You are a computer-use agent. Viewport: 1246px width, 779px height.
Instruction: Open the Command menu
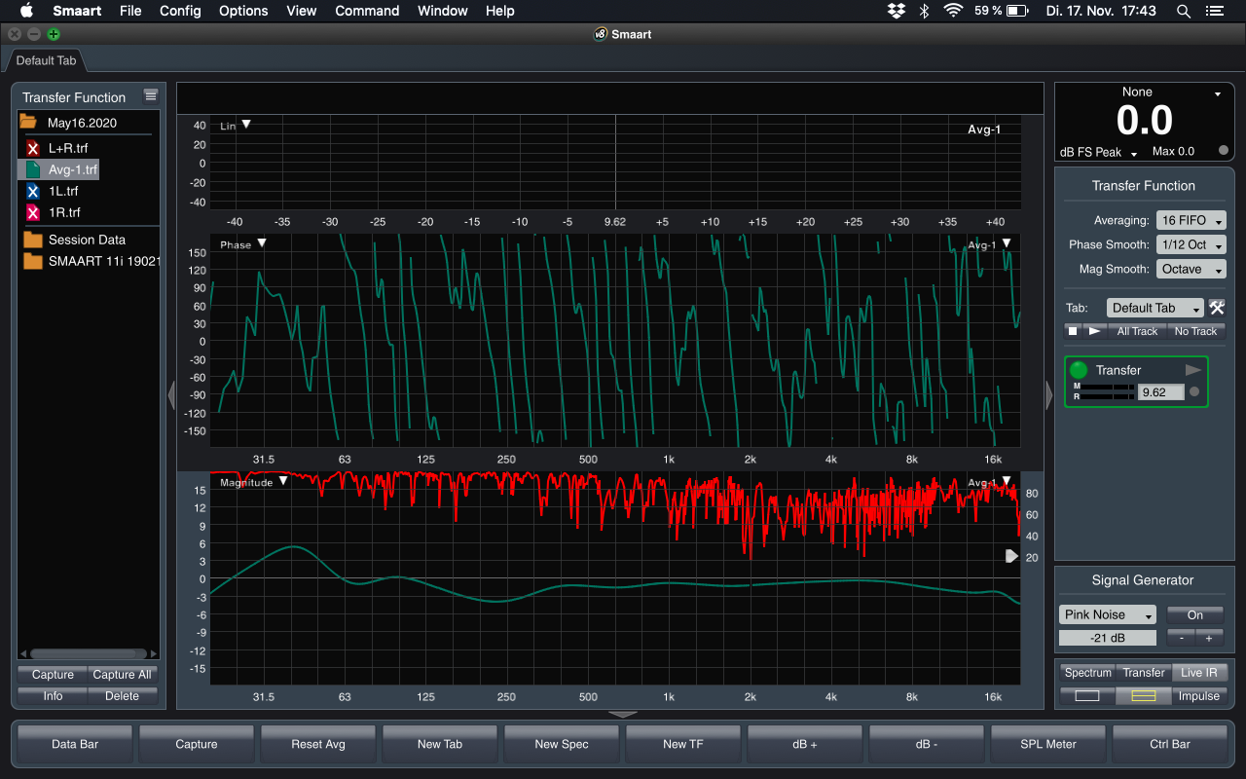[x=367, y=11]
